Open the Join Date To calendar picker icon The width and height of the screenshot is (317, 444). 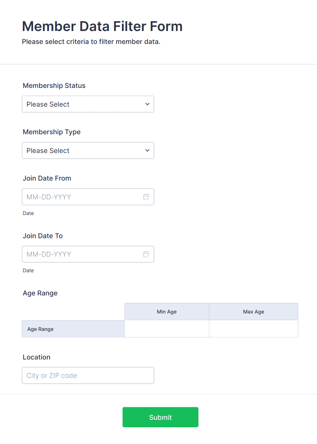click(146, 254)
